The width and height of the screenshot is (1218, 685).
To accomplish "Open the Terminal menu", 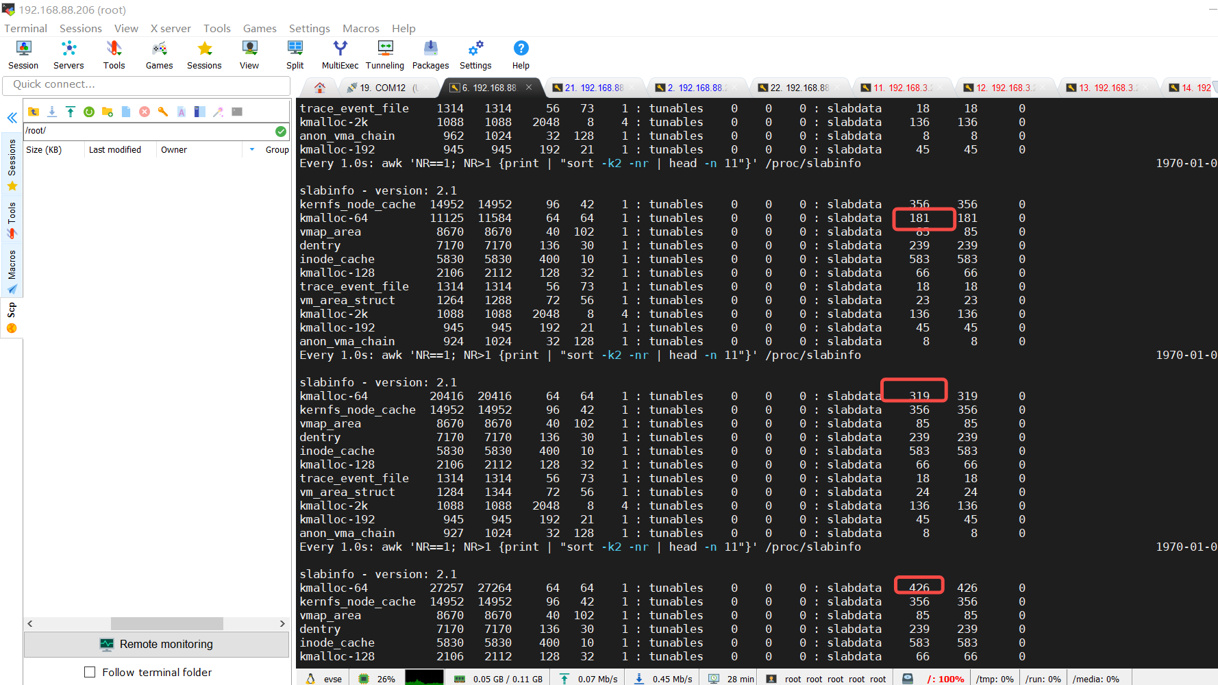I will (x=26, y=28).
